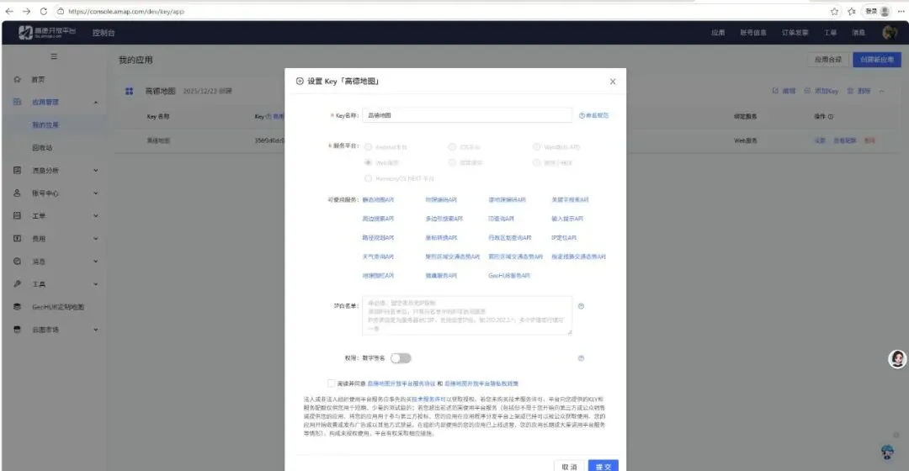Click the 取消 cancel button

[x=569, y=466]
